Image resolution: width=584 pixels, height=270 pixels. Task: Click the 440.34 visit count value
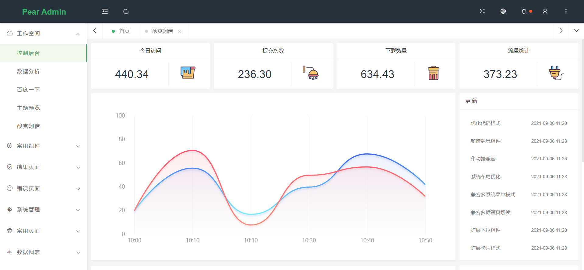tap(132, 74)
